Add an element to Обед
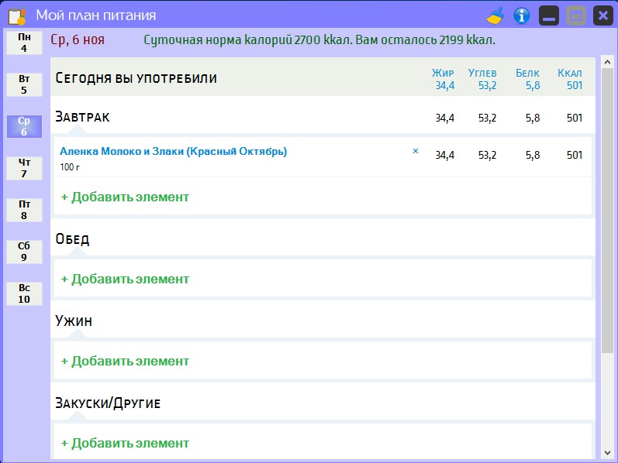Viewport: 618px width, 463px height. point(125,279)
